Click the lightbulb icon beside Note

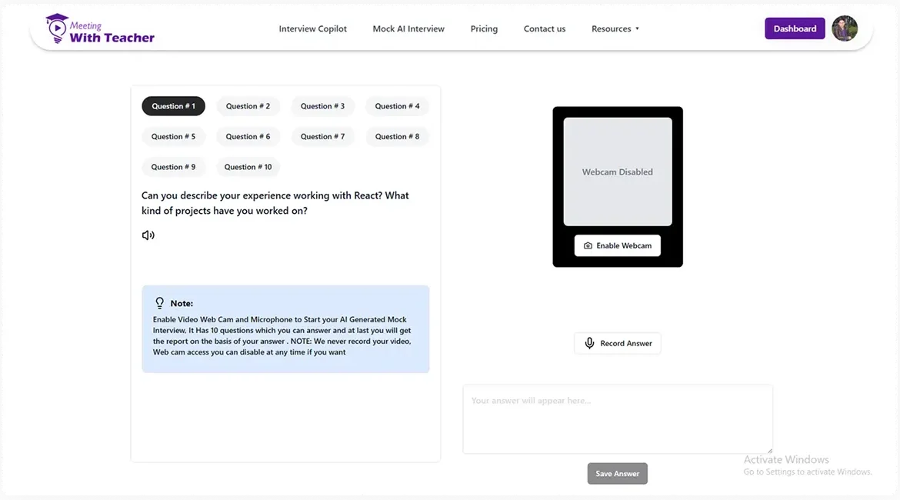point(160,303)
